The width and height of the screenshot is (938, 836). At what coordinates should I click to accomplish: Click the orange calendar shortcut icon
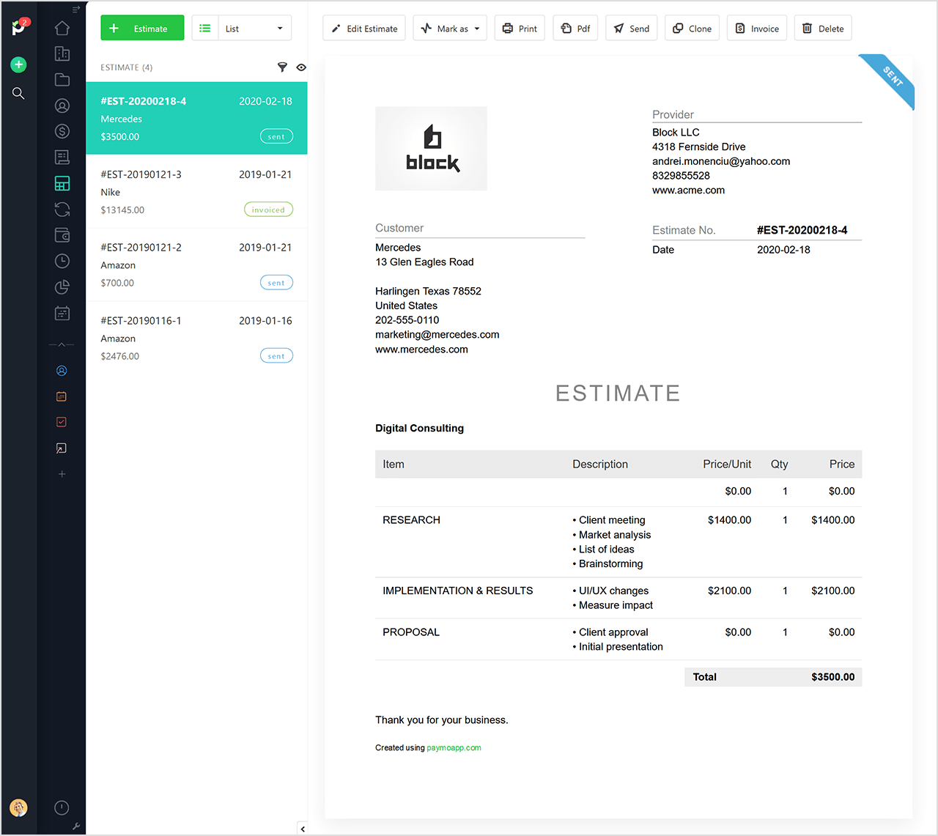pyautogui.click(x=62, y=396)
